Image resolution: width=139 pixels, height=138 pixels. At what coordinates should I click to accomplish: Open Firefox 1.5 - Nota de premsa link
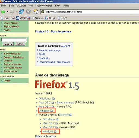point(53,31)
